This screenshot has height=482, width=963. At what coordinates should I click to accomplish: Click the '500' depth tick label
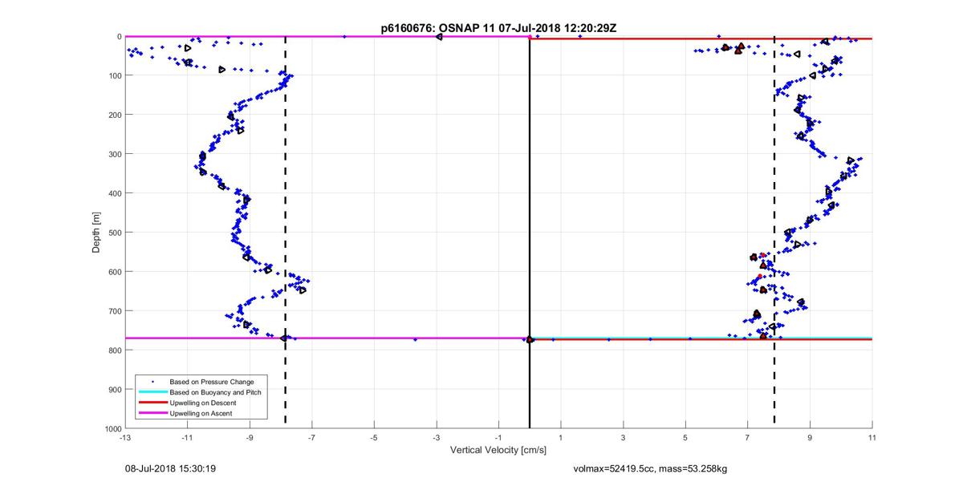[x=114, y=233]
